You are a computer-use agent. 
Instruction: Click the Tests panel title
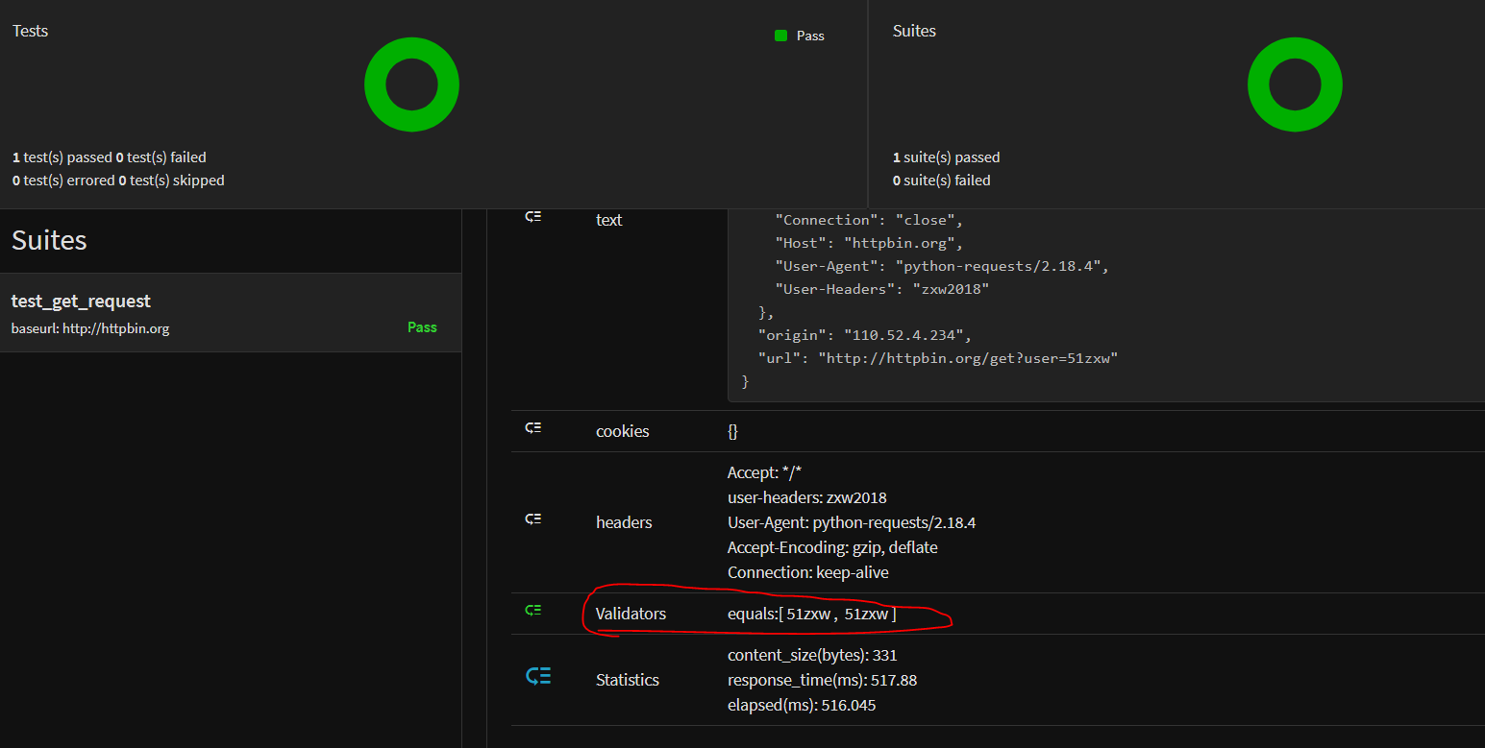[30, 31]
